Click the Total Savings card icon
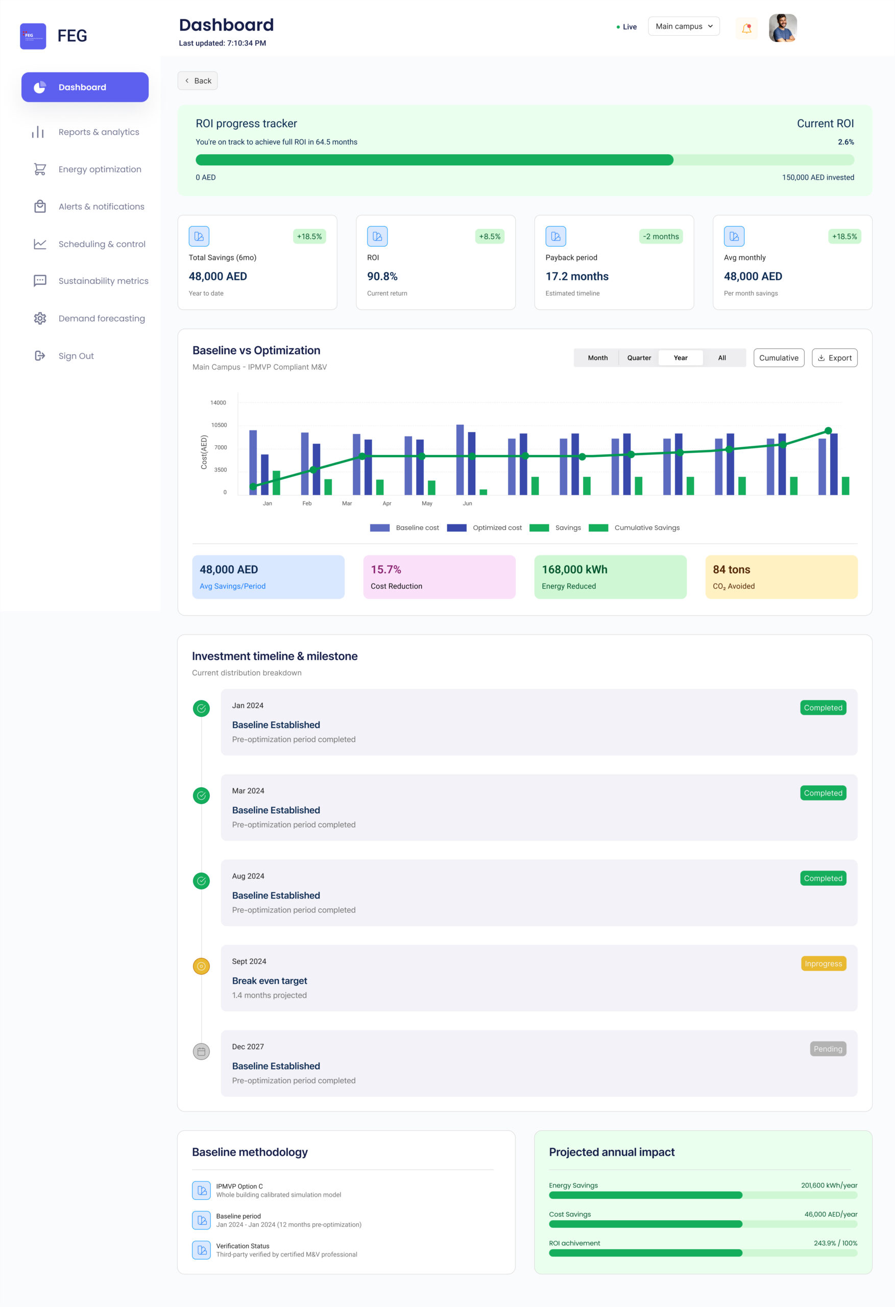The width and height of the screenshot is (895, 1307). [x=199, y=236]
